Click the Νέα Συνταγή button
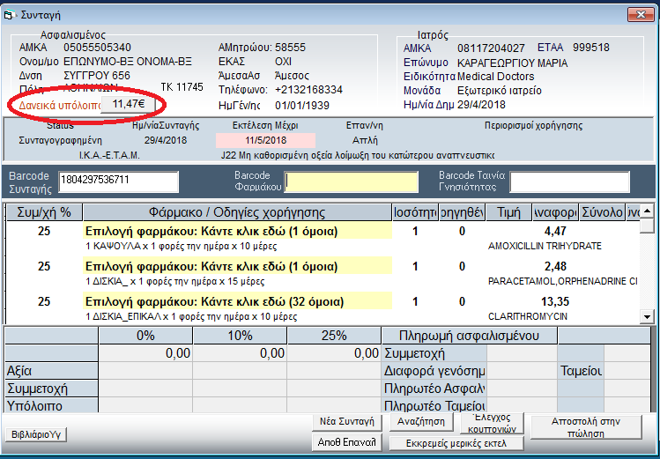The height and width of the screenshot is (459, 660). coord(347,421)
